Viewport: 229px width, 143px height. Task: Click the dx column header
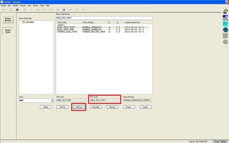pos(111,22)
